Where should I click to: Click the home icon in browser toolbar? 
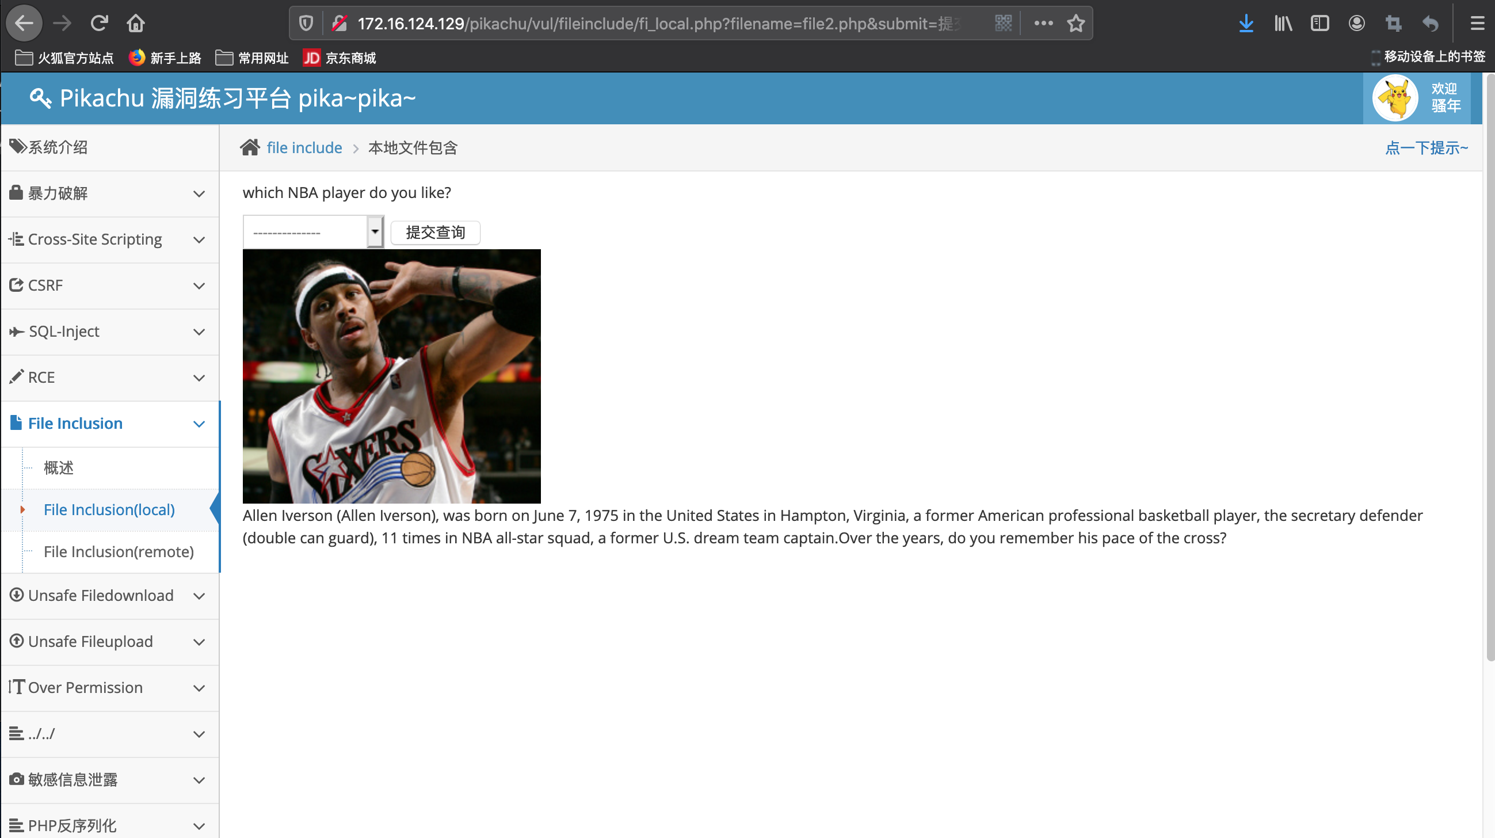tap(135, 23)
